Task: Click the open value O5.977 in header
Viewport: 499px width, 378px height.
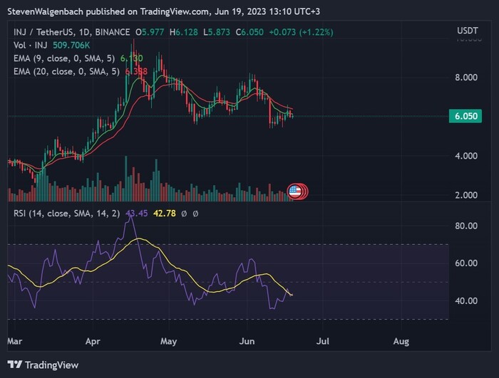Action: [150, 32]
